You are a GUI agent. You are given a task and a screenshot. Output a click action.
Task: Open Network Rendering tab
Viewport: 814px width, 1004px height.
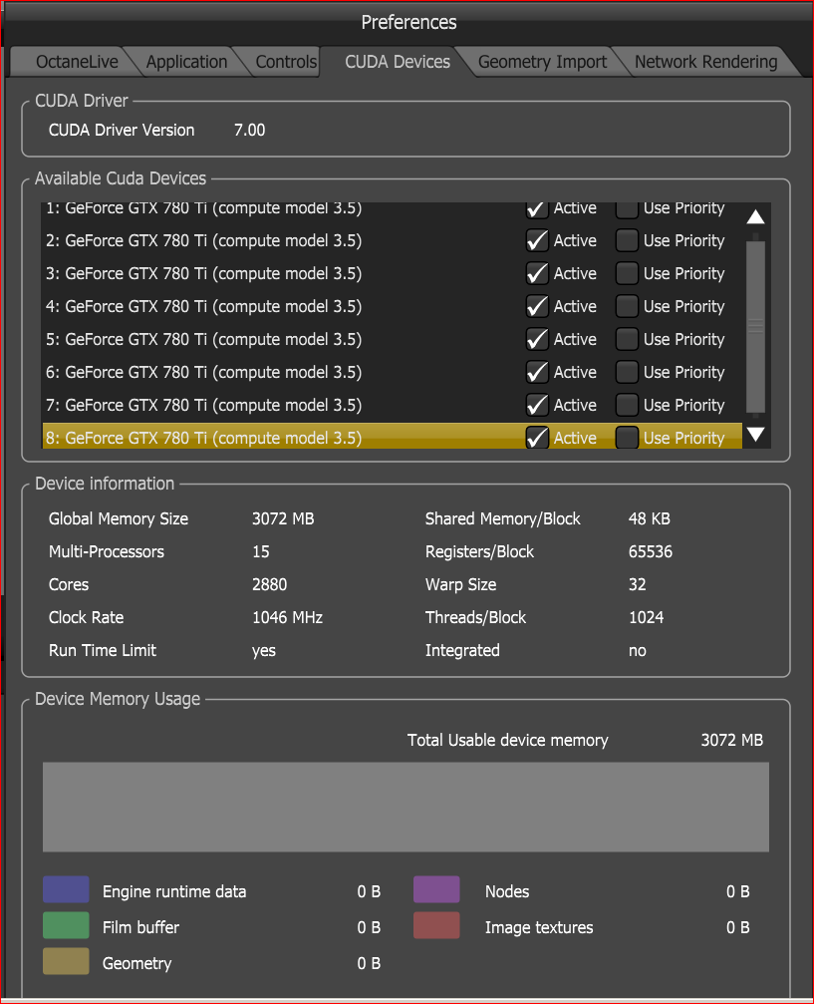click(x=705, y=62)
